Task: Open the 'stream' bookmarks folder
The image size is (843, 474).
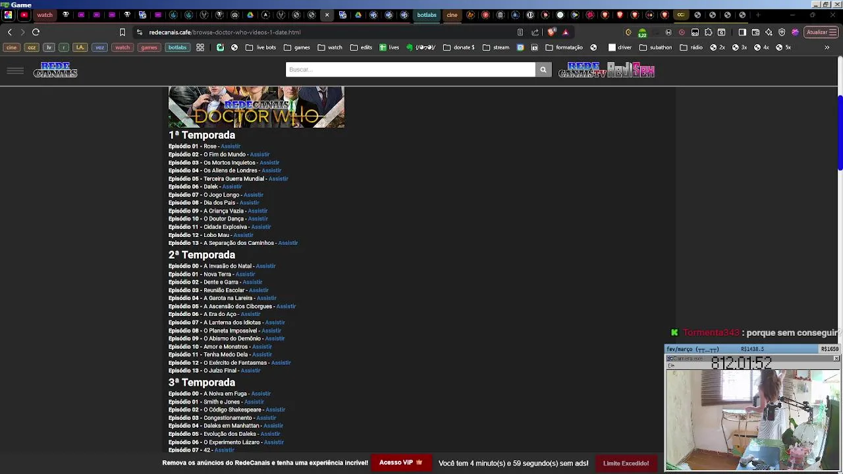Action: point(496,47)
